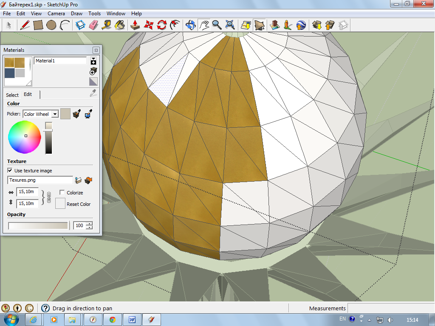Select the Pencil line tool
This screenshot has width=435, height=326.
click(x=25, y=25)
